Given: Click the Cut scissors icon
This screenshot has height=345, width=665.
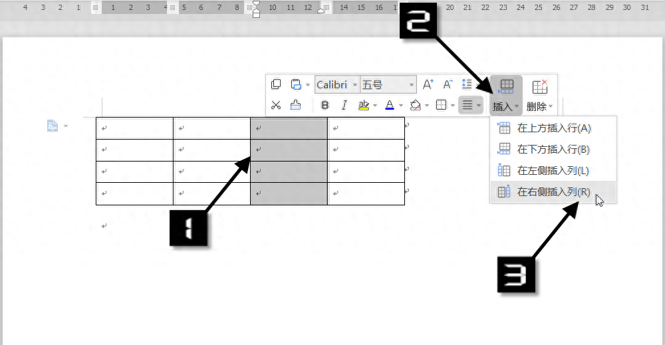Looking at the screenshot, I should [276, 105].
